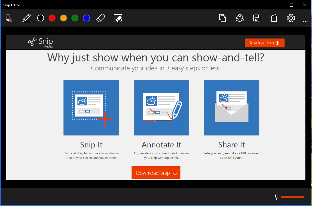Select the pen drawing tool

click(26, 18)
